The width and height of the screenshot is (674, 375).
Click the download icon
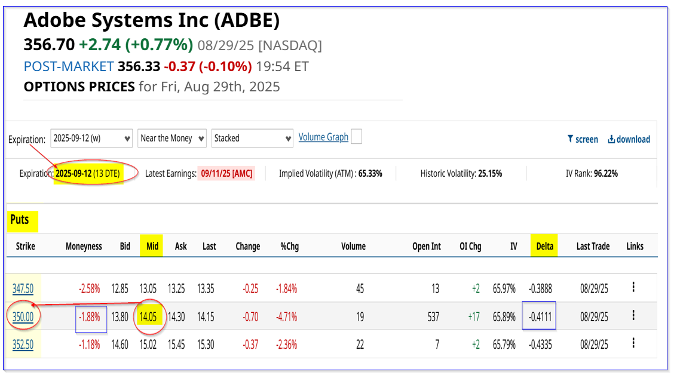[x=611, y=139]
